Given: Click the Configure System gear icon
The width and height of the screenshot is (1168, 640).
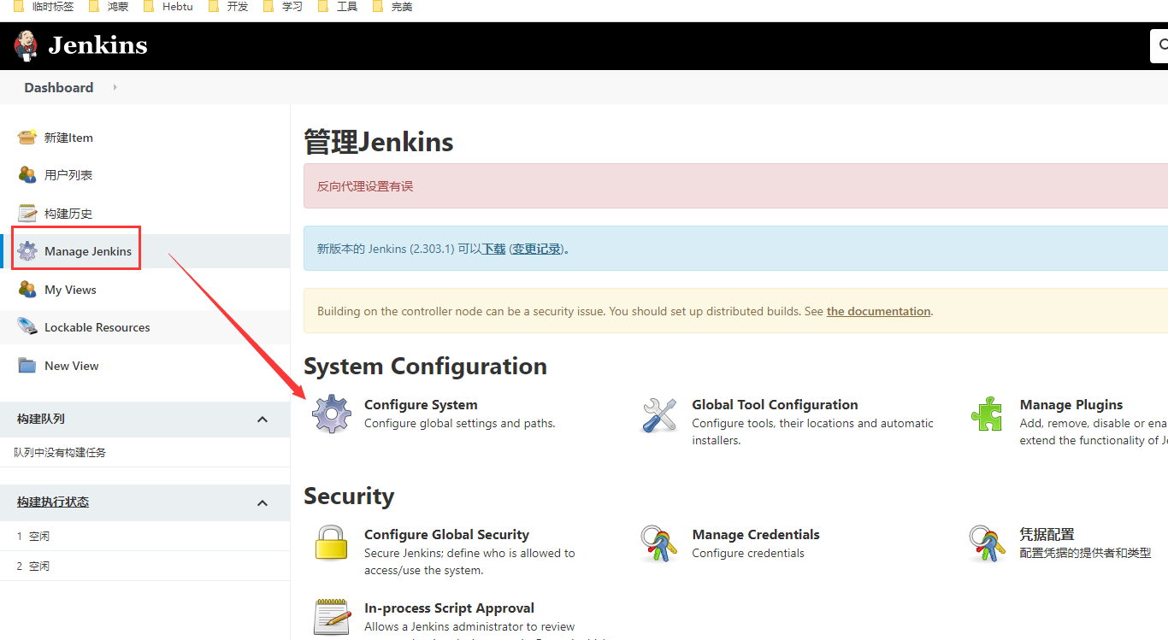Looking at the screenshot, I should point(332,414).
